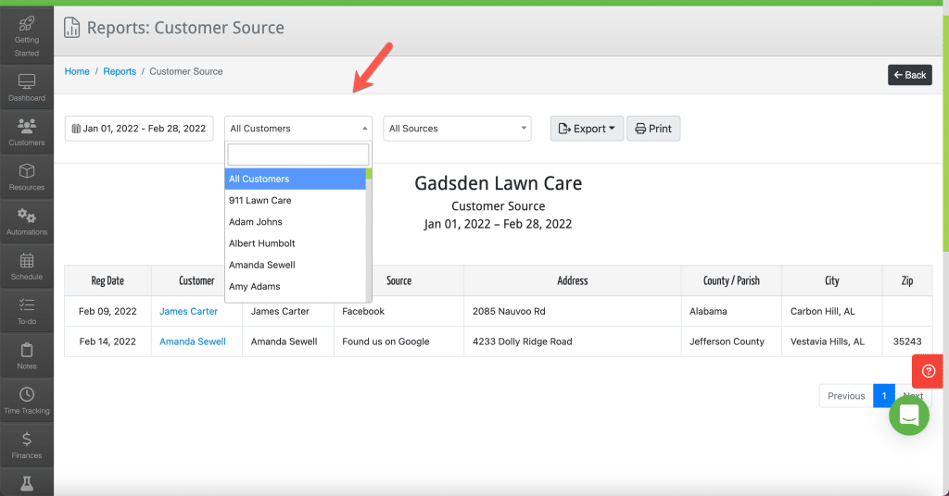Go to Reports breadcrumb link
This screenshot has height=496, width=949.
coord(120,71)
